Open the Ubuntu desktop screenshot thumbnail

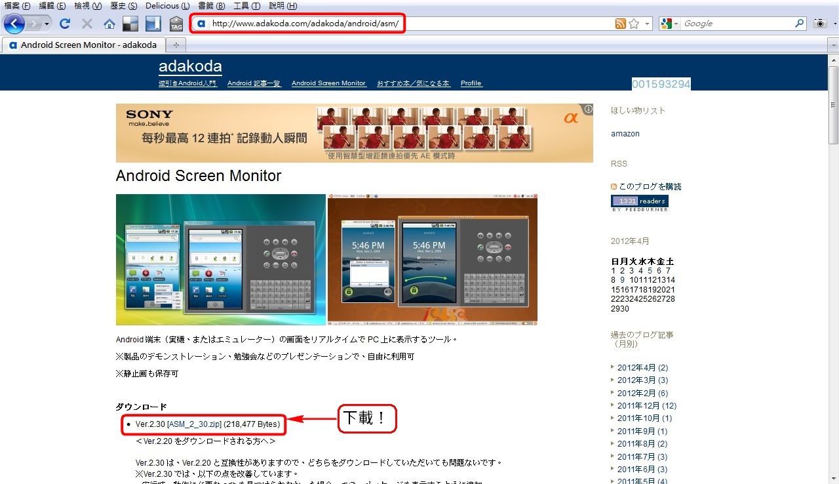click(x=433, y=260)
